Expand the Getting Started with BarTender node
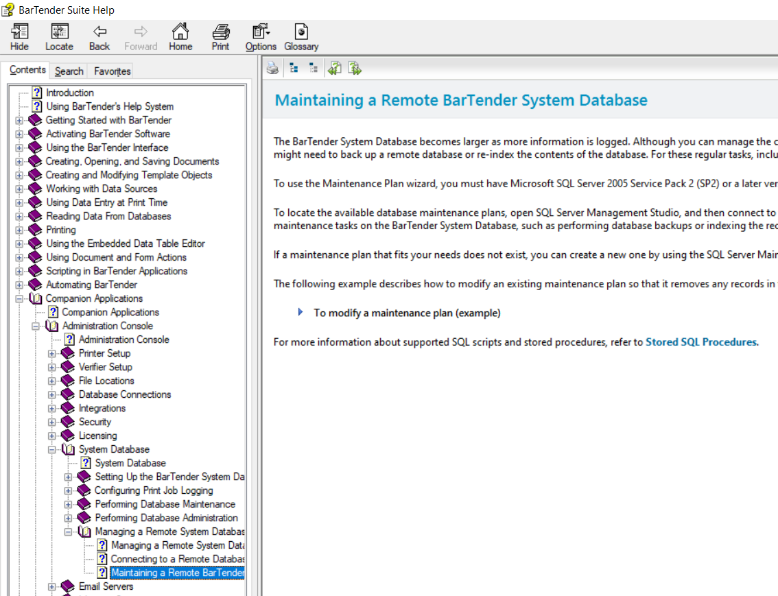This screenshot has width=778, height=596. [19, 121]
